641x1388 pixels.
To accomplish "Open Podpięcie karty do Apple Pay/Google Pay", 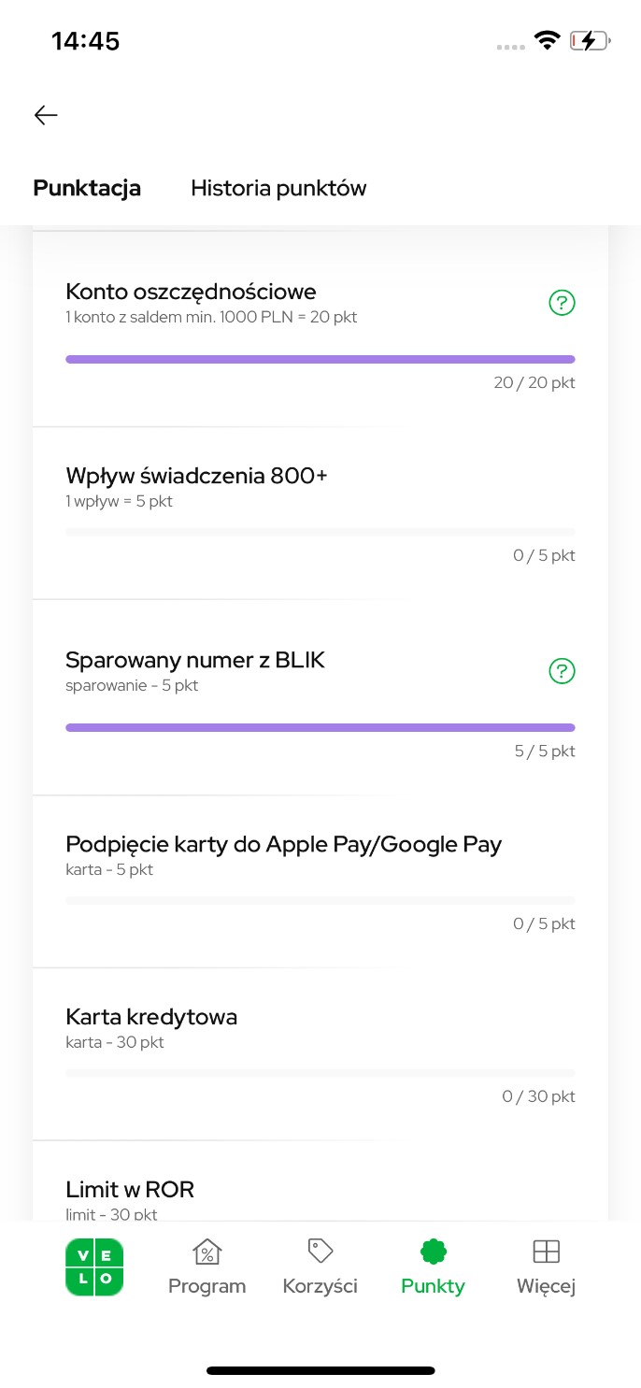I will coord(283,844).
